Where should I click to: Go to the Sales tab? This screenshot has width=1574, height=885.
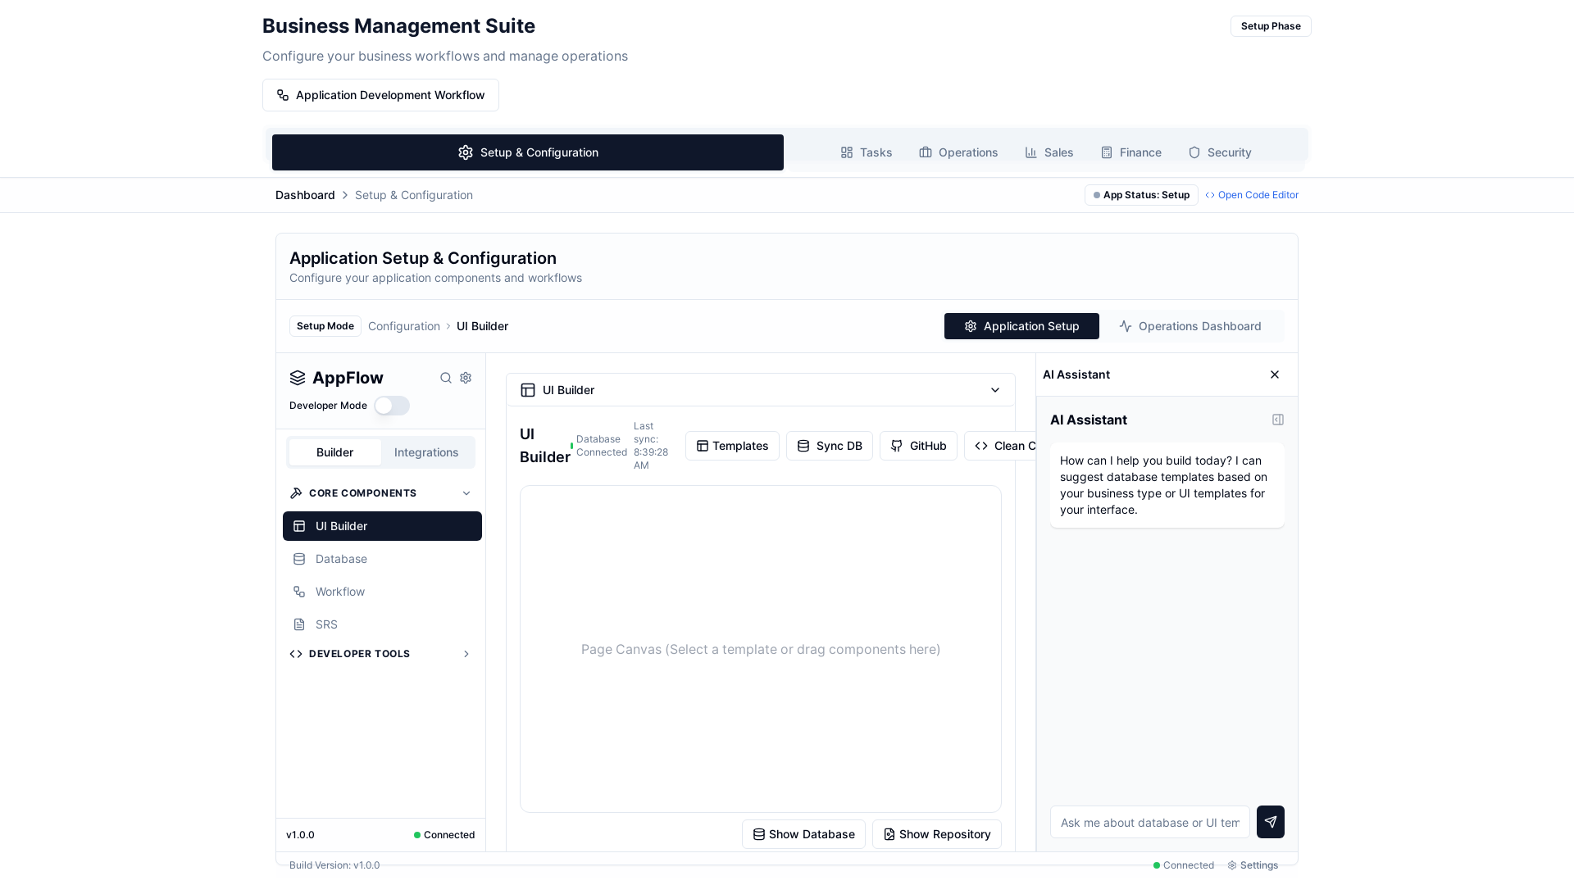(x=1049, y=152)
